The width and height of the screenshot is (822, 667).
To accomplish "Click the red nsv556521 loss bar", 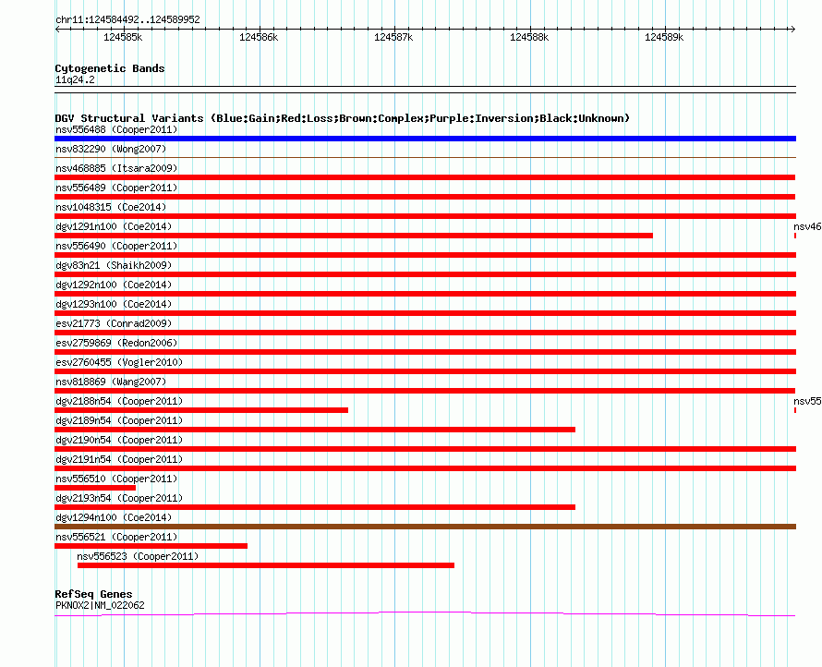I will click(151, 546).
